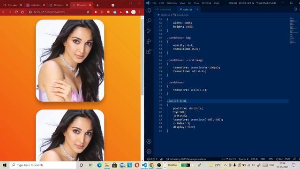
Task: Open a new browser tab
Action: 97,5
